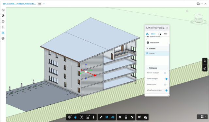Viewport: 209px width, 122px height.
Task: Open the bookmarks icon in sidebar
Action: (3, 27)
